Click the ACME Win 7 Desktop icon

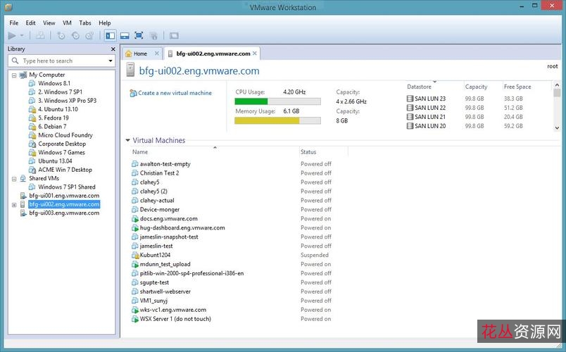pyautogui.click(x=32, y=170)
